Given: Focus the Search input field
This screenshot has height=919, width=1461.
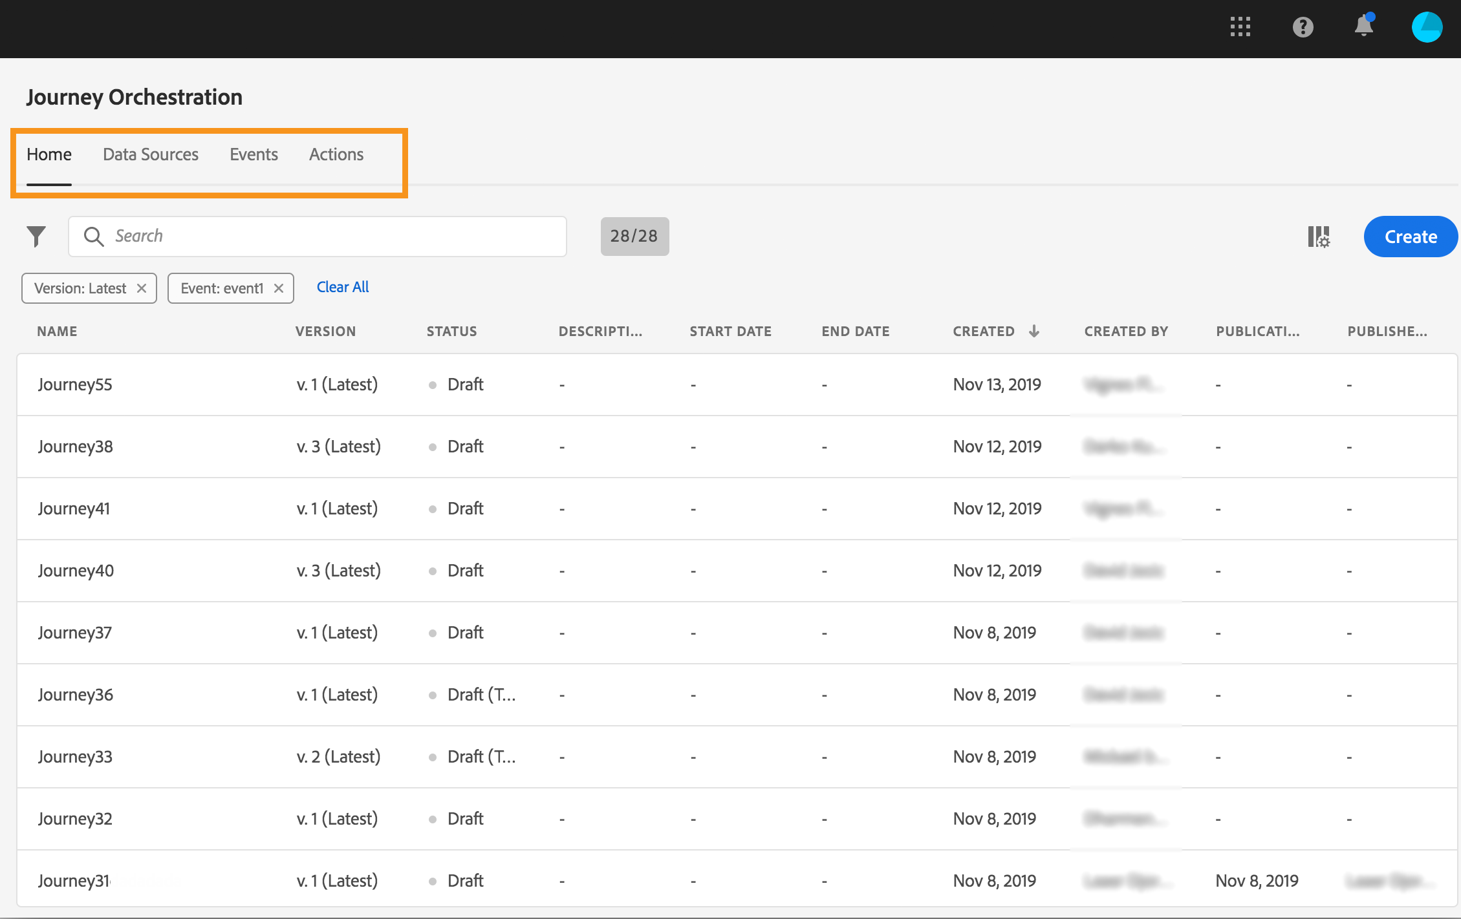Looking at the screenshot, I should click(x=336, y=236).
